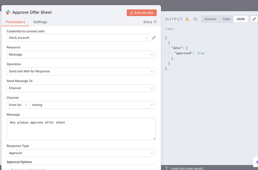The width and height of the screenshot is (258, 170).
Task: Click the purple sparkle assistant icon
Action: (x=256, y=162)
